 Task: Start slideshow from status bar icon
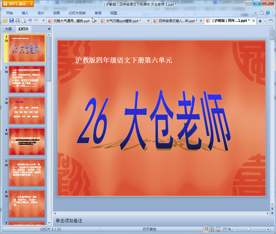(x=218, y=229)
